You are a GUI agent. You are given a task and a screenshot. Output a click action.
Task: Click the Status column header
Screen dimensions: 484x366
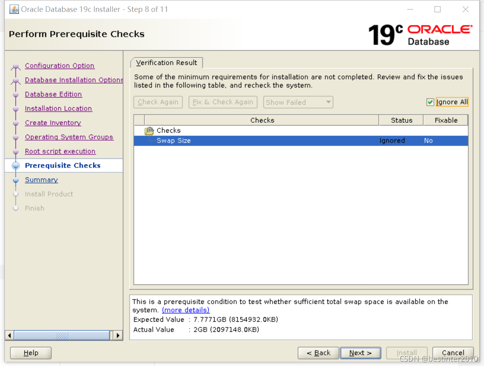tap(401, 120)
